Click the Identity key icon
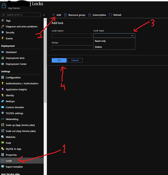Image resolution: width=168 pixels, height=175 pixels. coord(2,95)
